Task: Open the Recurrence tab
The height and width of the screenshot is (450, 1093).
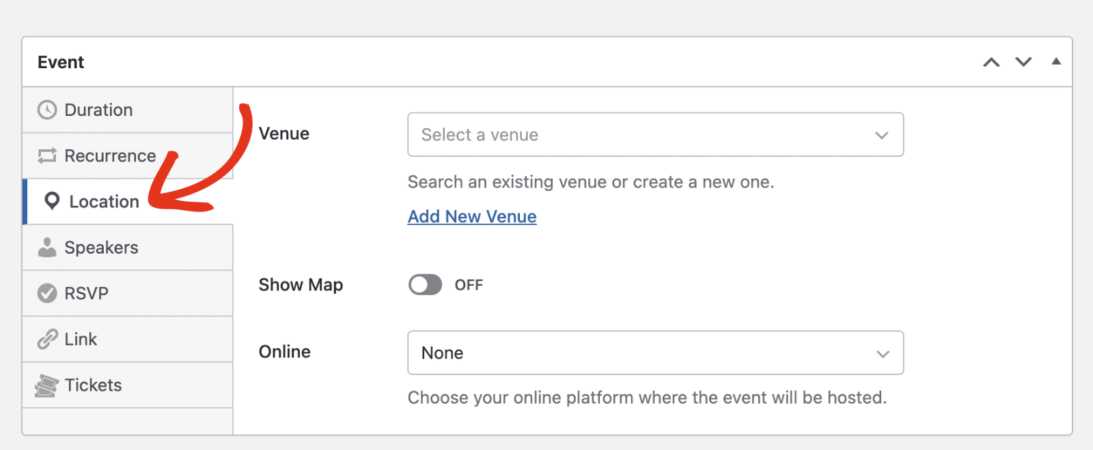Action: point(128,155)
